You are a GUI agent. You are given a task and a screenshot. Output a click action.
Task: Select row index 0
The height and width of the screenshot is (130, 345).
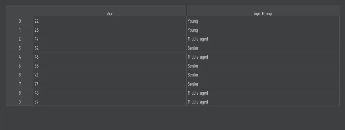coord(20,21)
